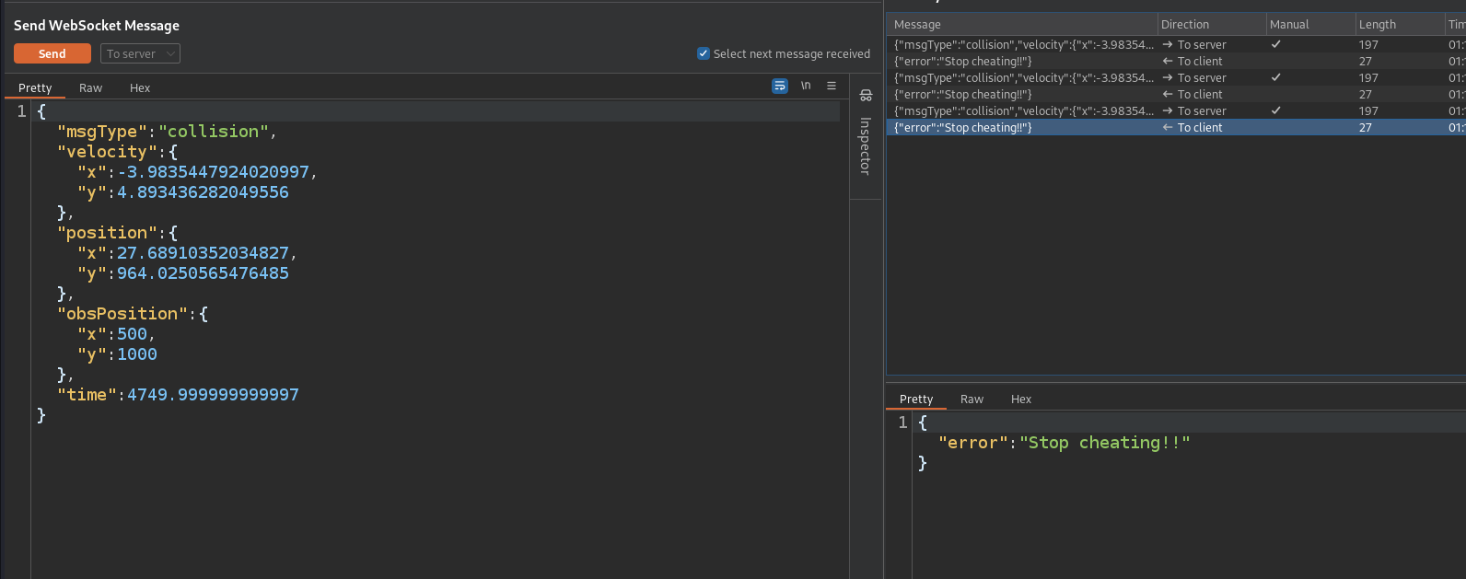Click the Inspector panel icon
Screen dimensions: 1466x579
pyautogui.click(x=866, y=96)
